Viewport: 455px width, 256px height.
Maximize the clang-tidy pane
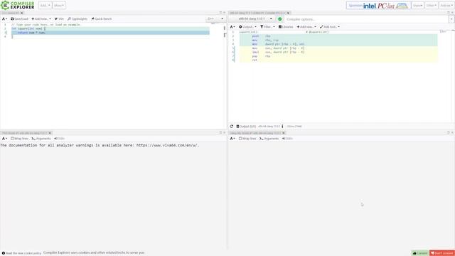click(x=448, y=133)
